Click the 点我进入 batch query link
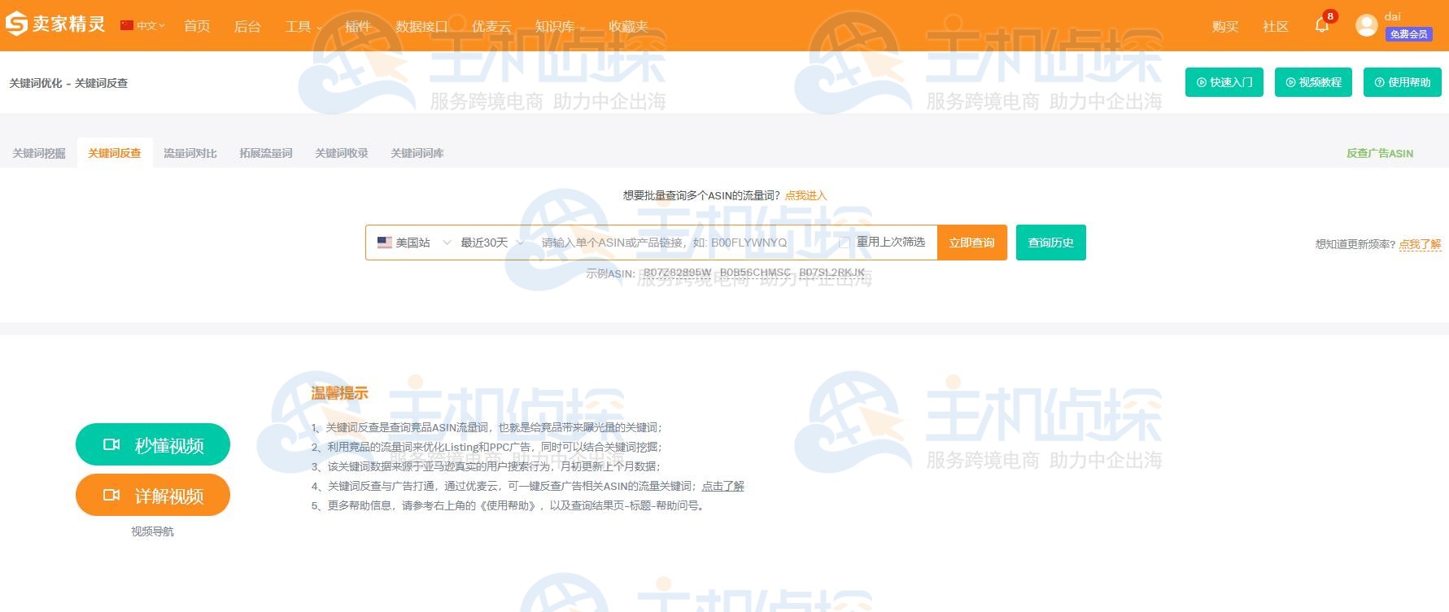The width and height of the screenshot is (1449, 612). coord(805,195)
